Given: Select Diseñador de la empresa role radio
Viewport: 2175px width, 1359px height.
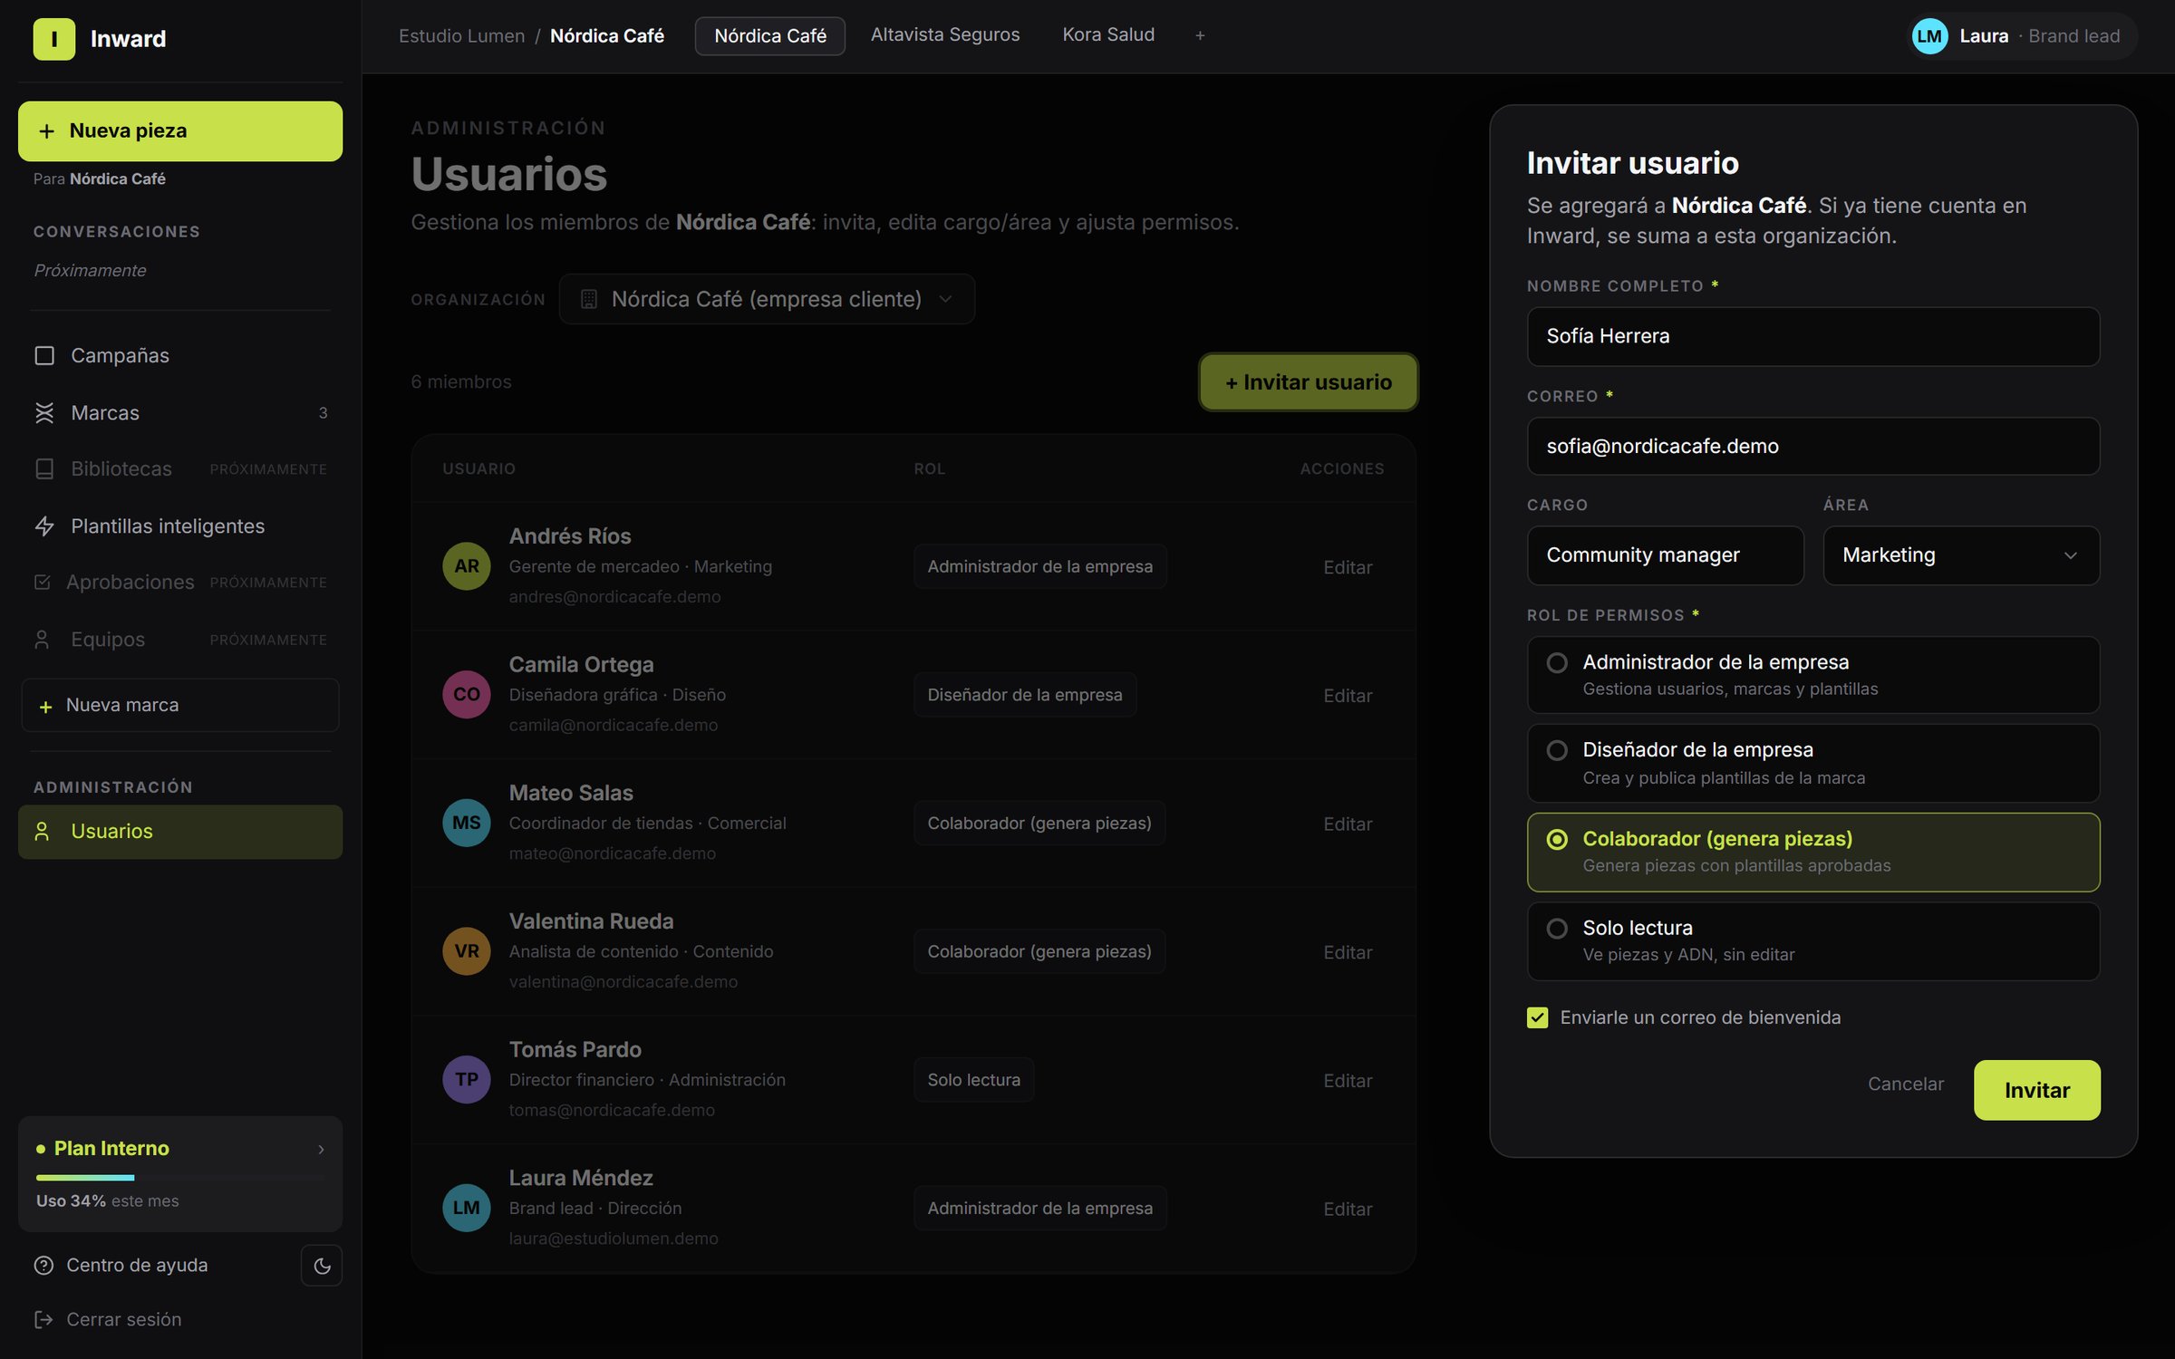Looking at the screenshot, I should click(x=1556, y=750).
